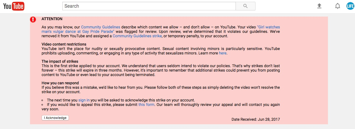The height and width of the screenshot is (129, 355).
Task: Open the upload video arrow icon
Action: click(319, 6)
